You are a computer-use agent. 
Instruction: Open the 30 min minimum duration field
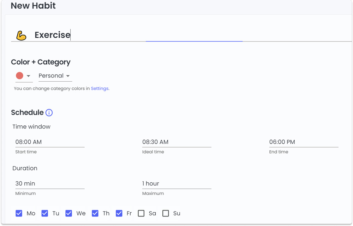coord(49,184)
